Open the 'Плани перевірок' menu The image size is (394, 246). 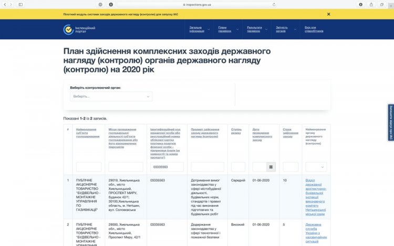pos(227,29)
